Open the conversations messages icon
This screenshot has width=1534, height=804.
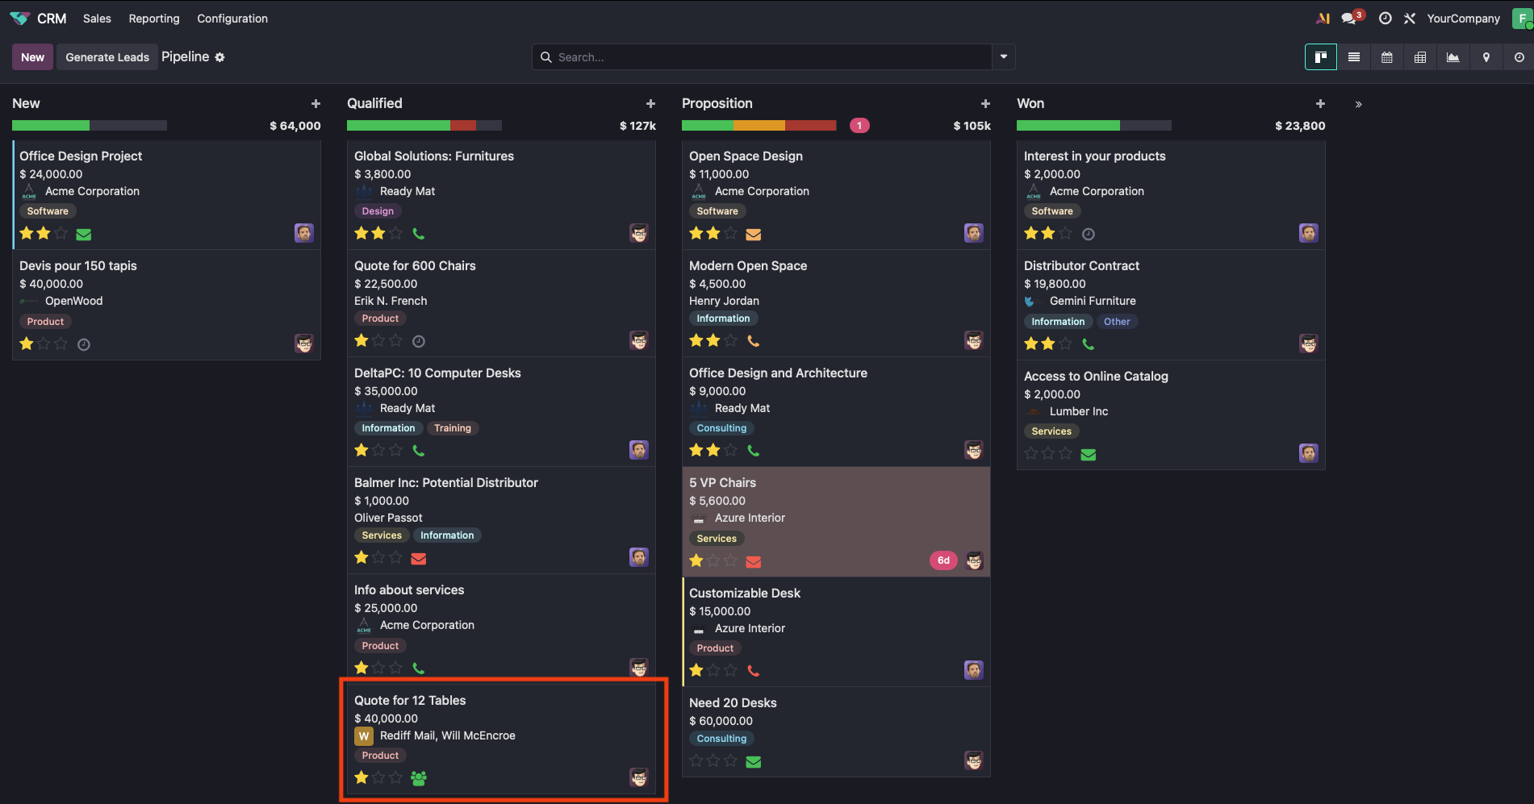click(x=1348, y=19)
